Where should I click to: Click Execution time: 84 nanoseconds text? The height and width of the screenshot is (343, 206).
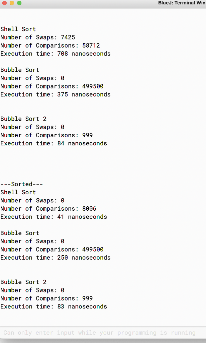(x=53, y=143)
